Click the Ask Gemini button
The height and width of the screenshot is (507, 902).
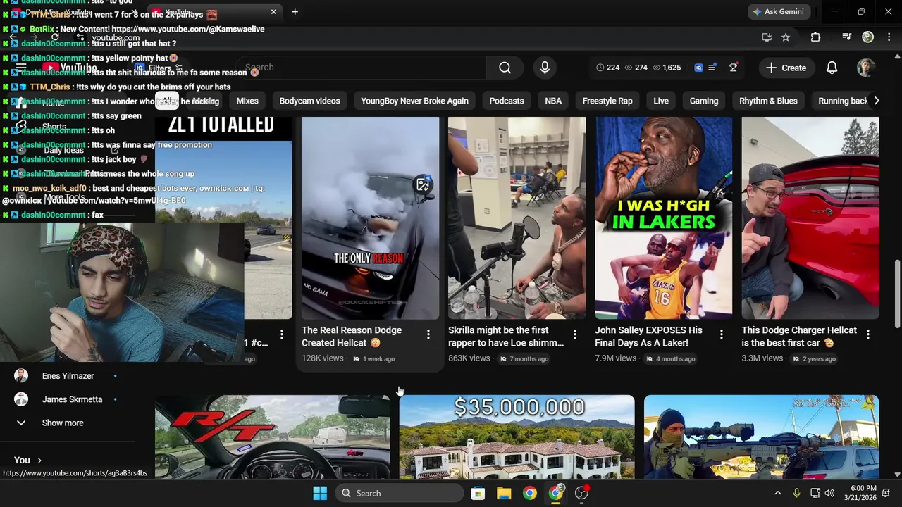[780, 12]
